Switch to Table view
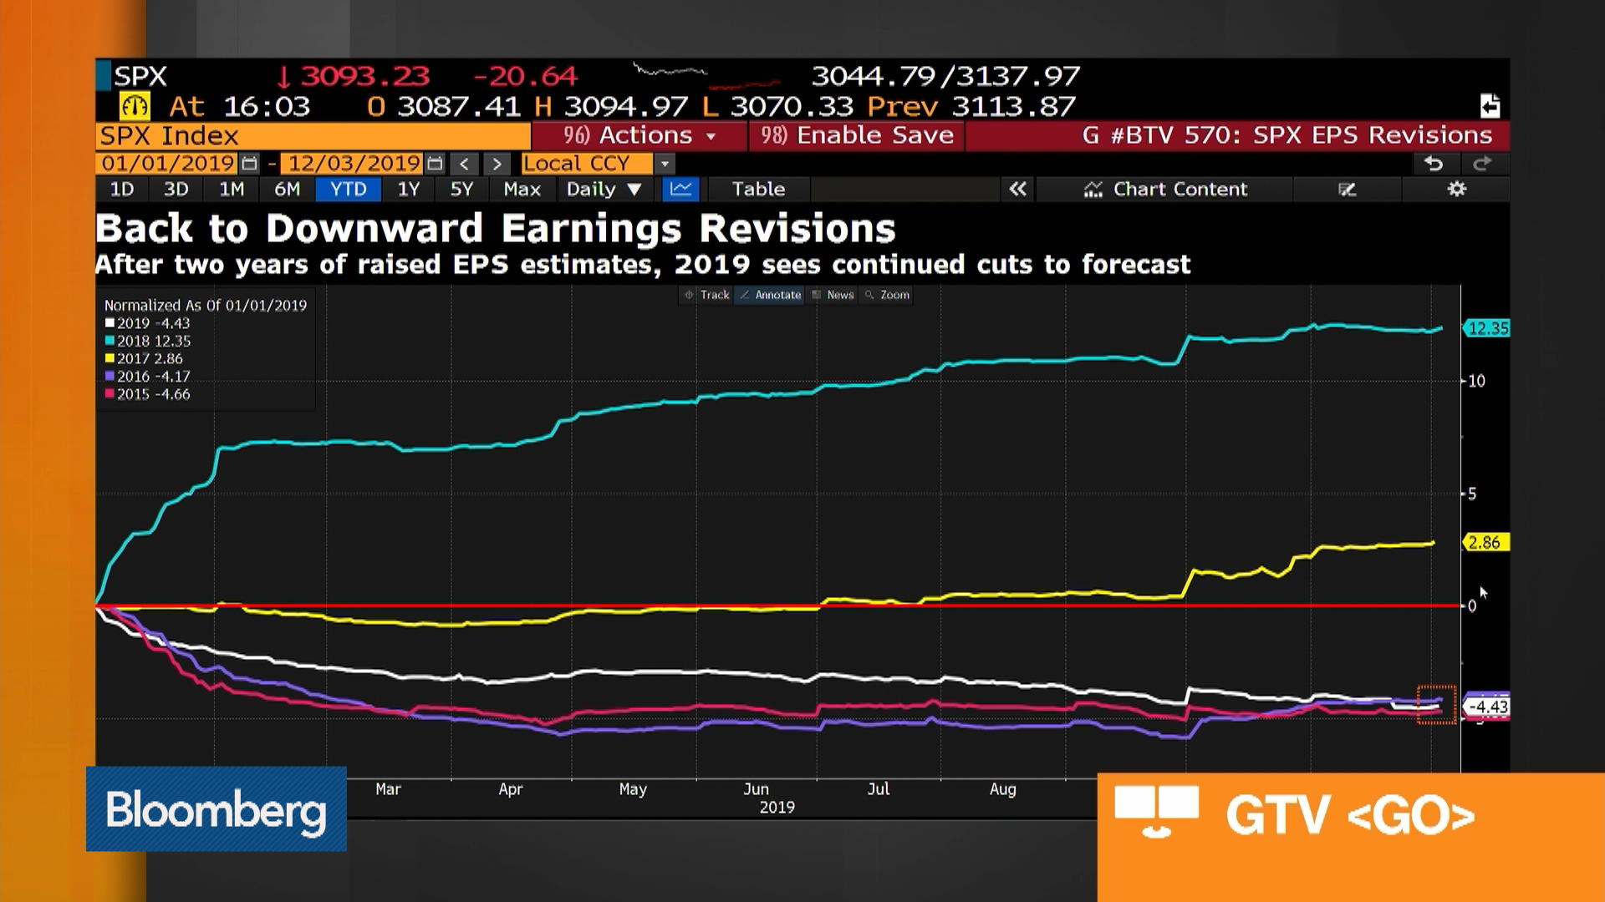Image resolution: width=1605 pixels, height=902 pixels. [758, 190]
